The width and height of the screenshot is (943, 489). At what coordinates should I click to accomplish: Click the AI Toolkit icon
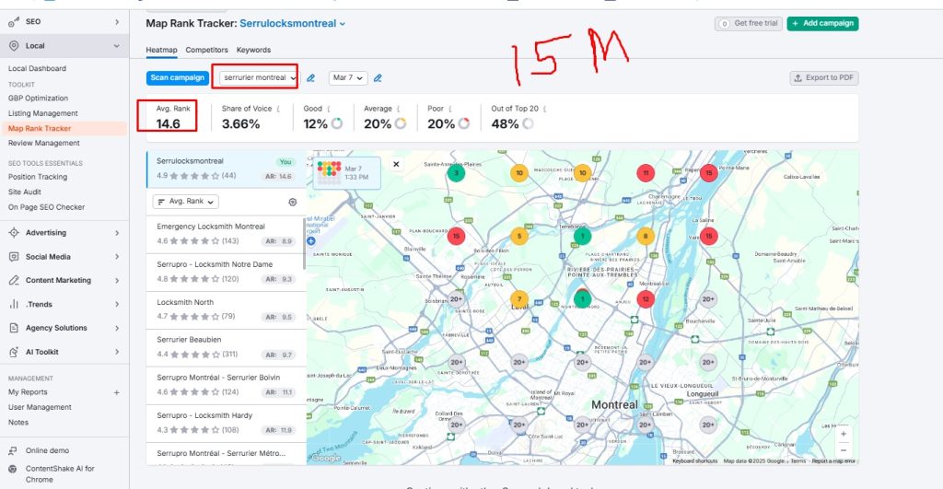coord(14,352)
